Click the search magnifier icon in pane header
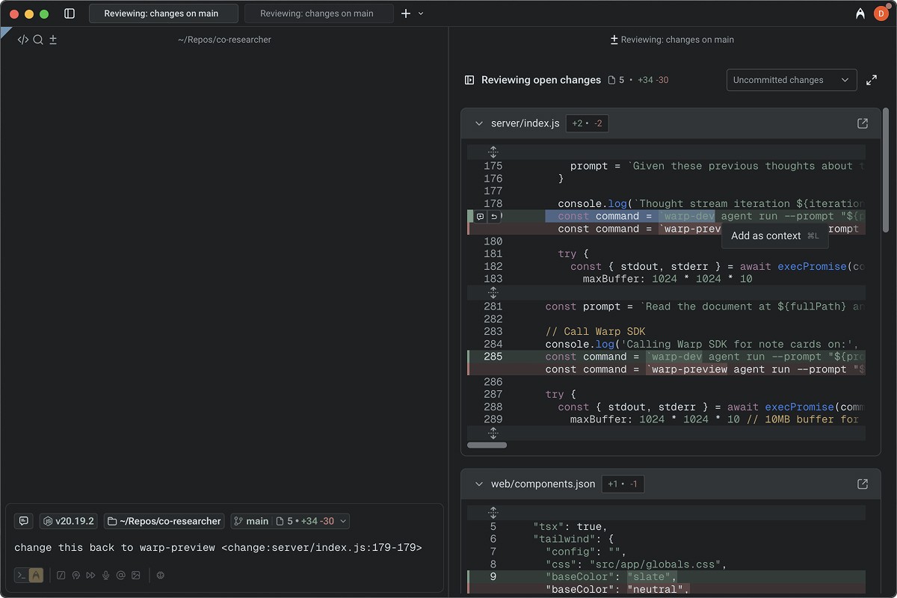 pos(38,40)
